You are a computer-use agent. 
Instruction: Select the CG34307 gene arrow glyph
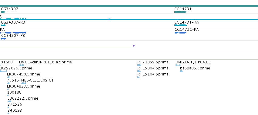(3, 12)
